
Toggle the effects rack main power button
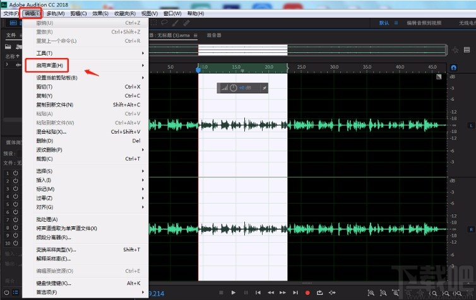click(6, 292)
